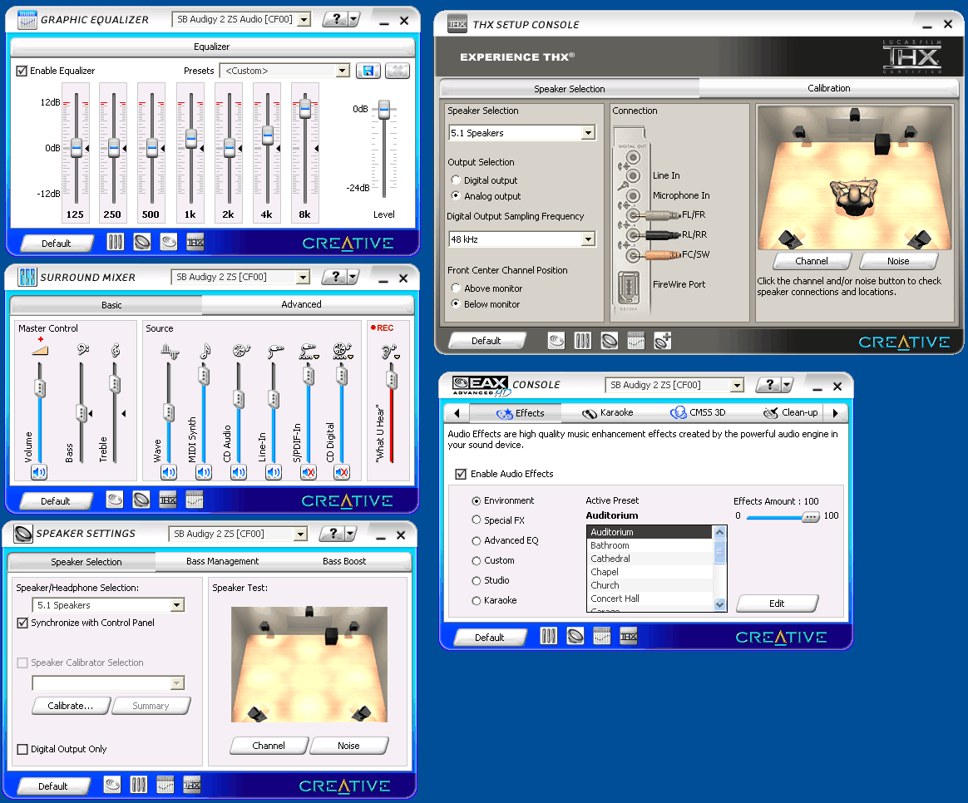Open THX console from Surround Mixer toolbar
Viewport: 968px width, 803px height.
[168, 500]
